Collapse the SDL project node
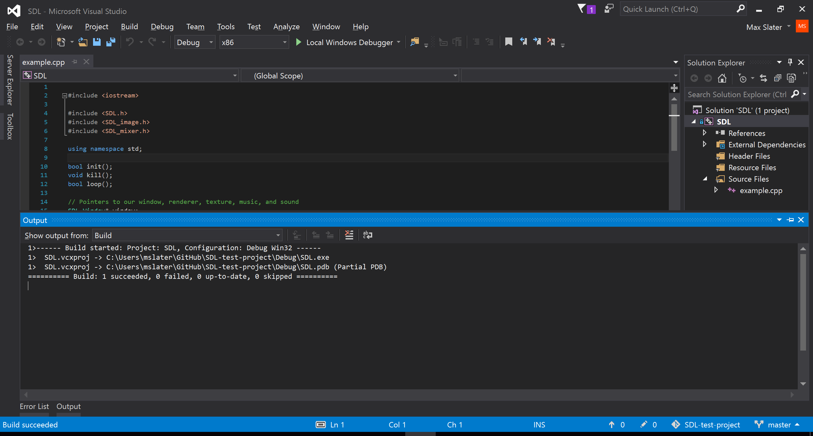This screenshot has width=813, height=436. click(694, 121)
